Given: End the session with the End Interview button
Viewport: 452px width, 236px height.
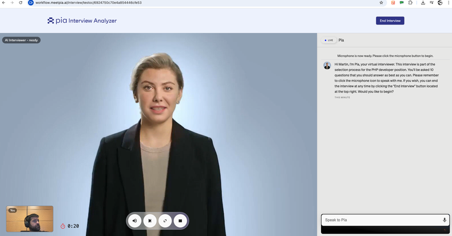Looking at the screenshot, I should 390,21.
